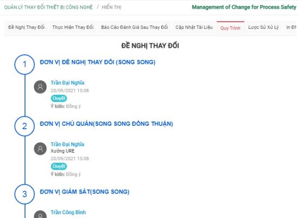Select the Quy Trình tab

[x=231, y=28]
